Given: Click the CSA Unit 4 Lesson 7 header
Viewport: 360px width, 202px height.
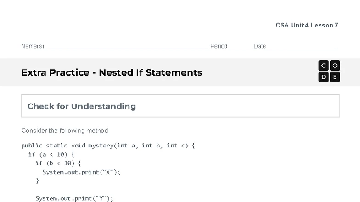Looking at the screenshot, I should coord(307,26).
